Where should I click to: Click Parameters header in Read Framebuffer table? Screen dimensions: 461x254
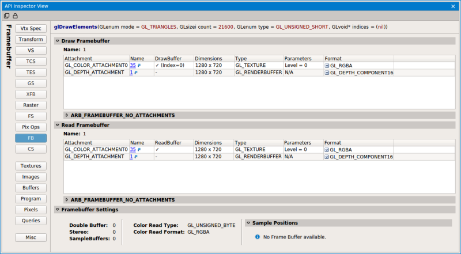(x=303, y=143)
